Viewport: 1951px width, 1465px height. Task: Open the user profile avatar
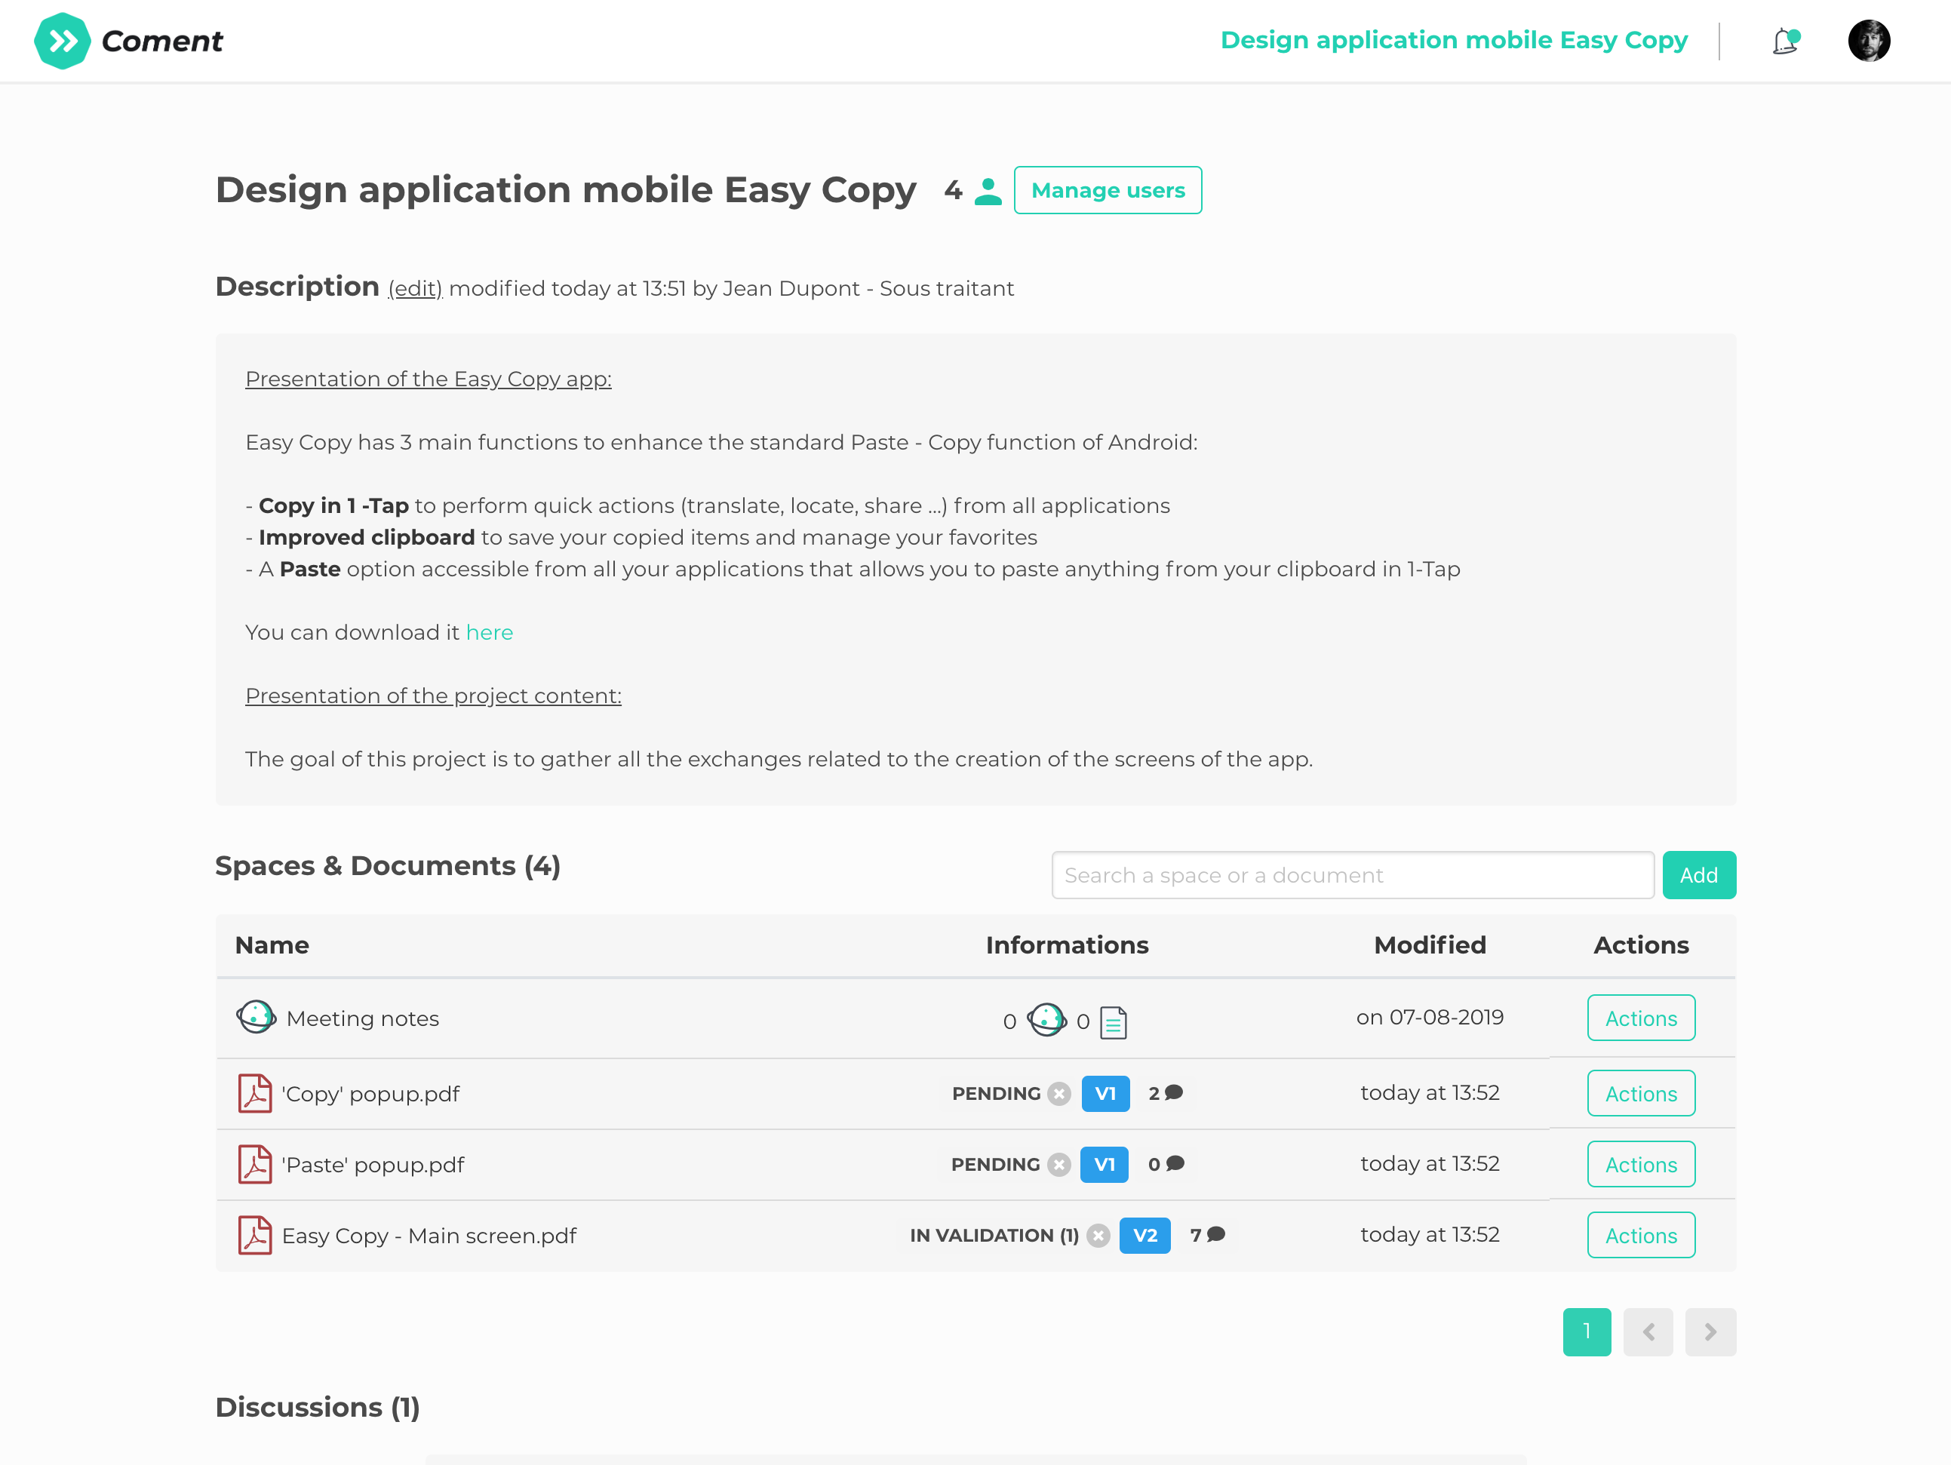pos(1868,41)
